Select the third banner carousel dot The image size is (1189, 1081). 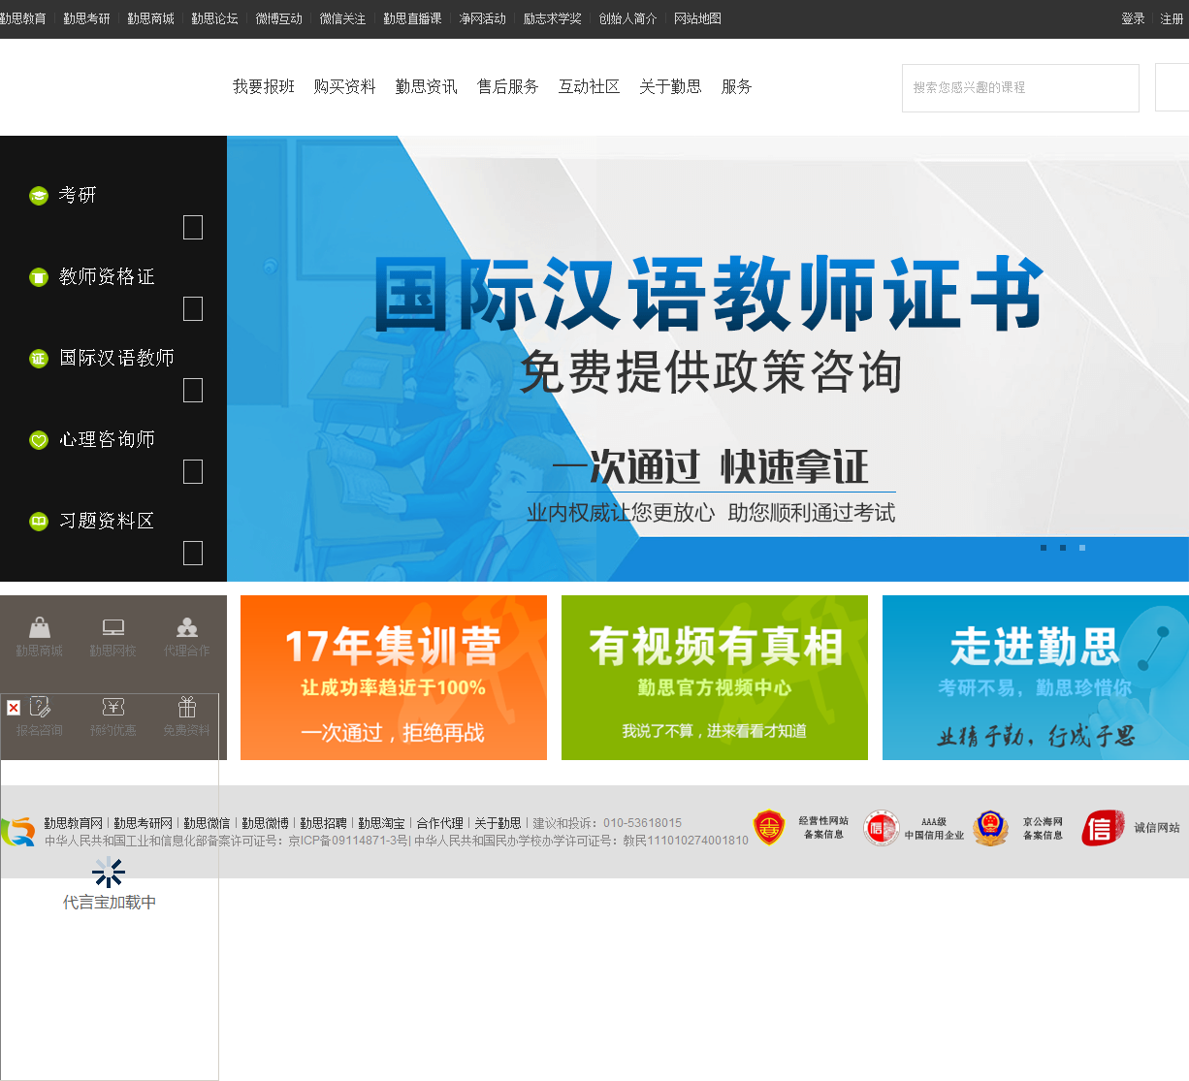[x=1082, y=548]
